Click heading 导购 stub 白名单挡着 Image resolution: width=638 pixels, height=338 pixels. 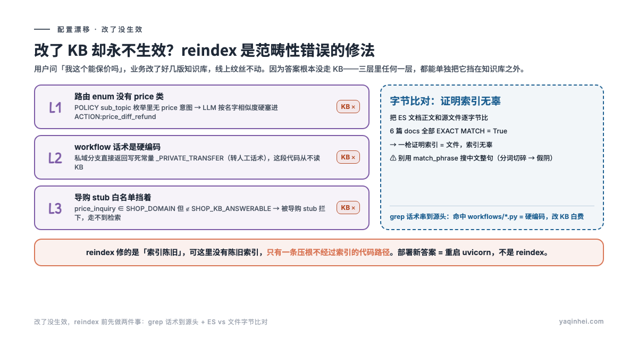click(113, 198)
